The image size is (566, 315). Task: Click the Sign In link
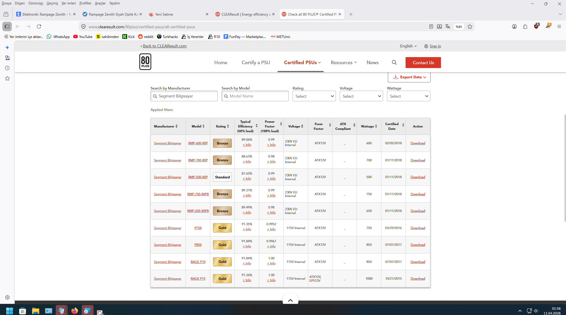click(435, 46)
